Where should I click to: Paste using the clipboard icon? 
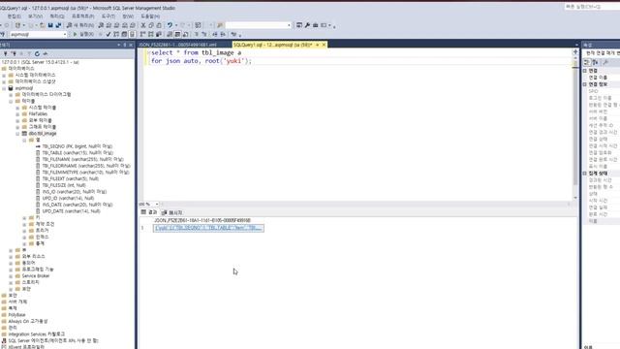159,25
